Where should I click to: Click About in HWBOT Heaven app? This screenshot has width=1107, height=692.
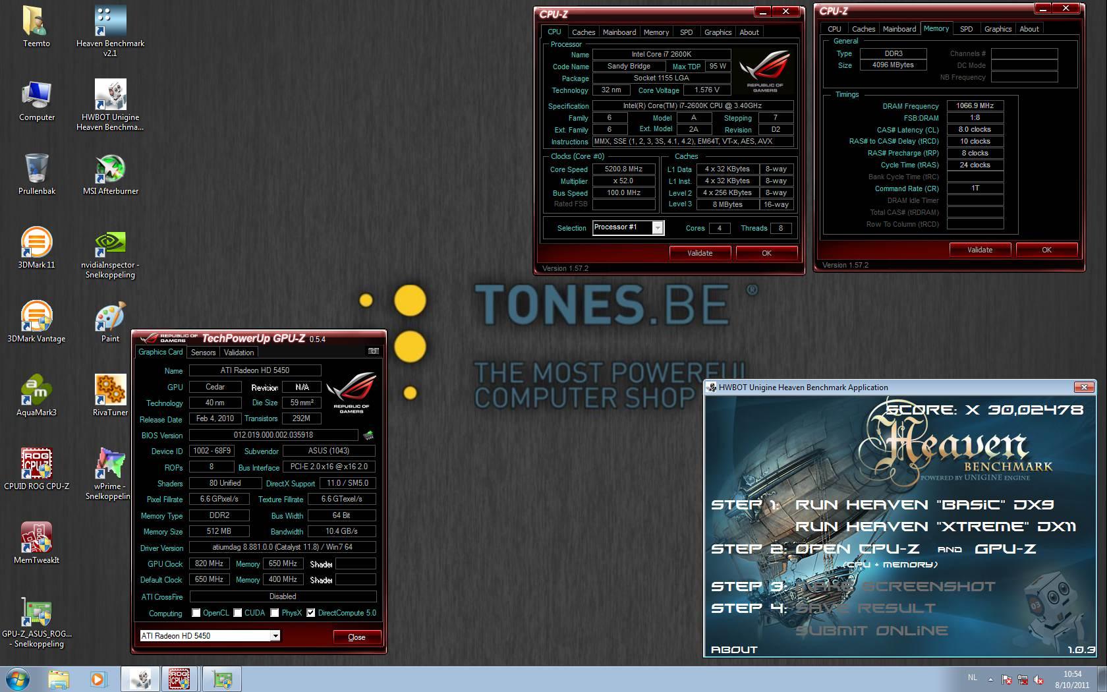[734, 650]
